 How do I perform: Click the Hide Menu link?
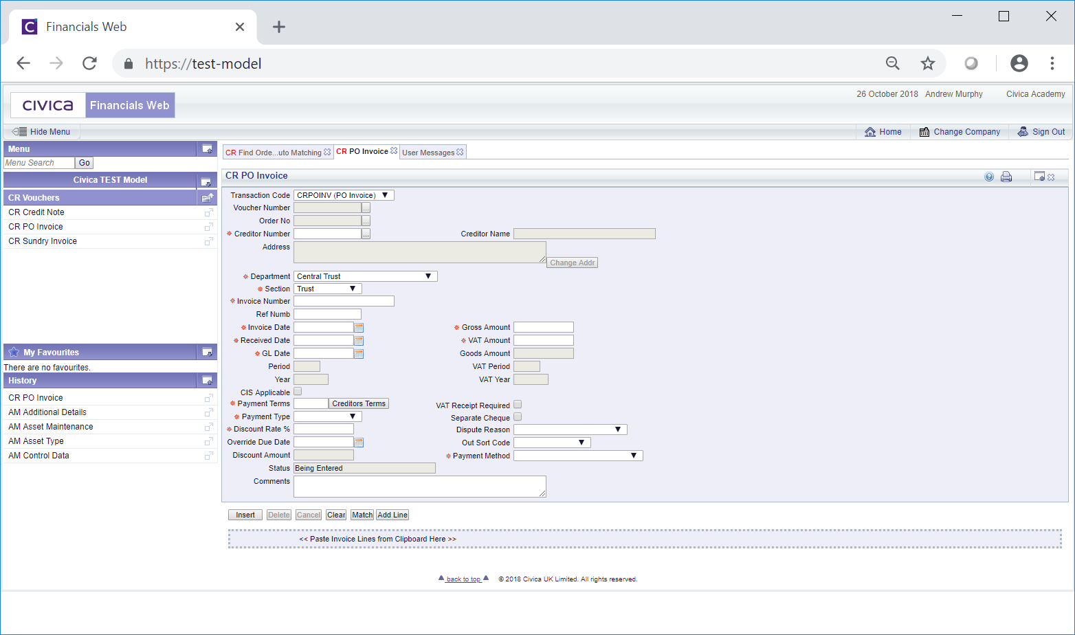pos(42,132)
